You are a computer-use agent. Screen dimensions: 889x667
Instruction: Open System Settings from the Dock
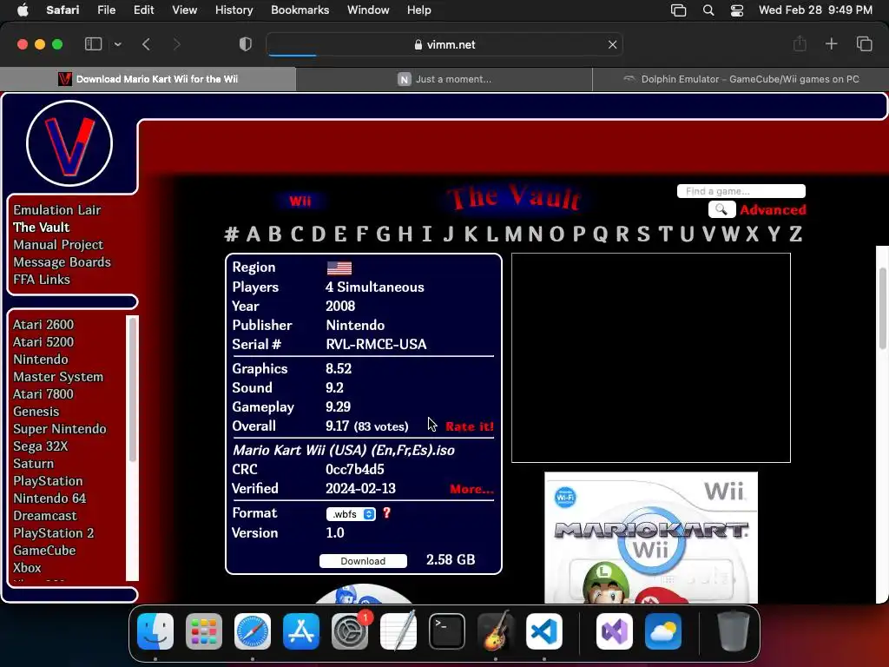[350, 631]
